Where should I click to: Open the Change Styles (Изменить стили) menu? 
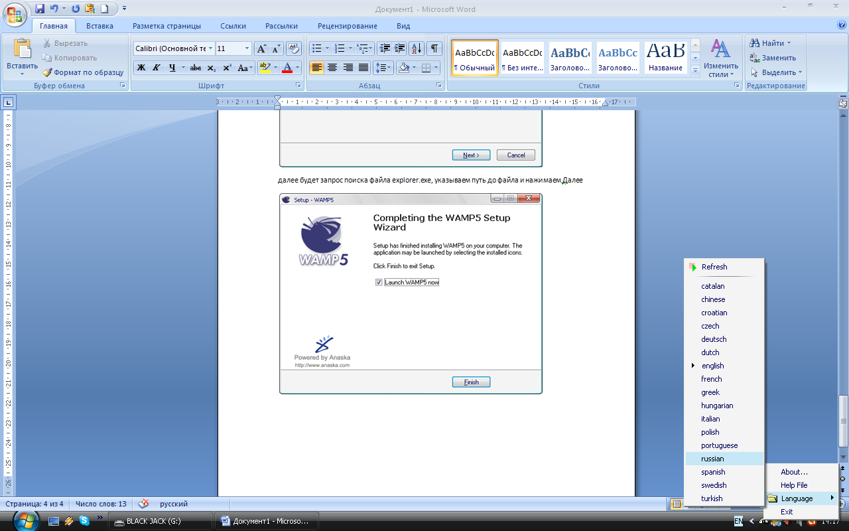point(721,58)
